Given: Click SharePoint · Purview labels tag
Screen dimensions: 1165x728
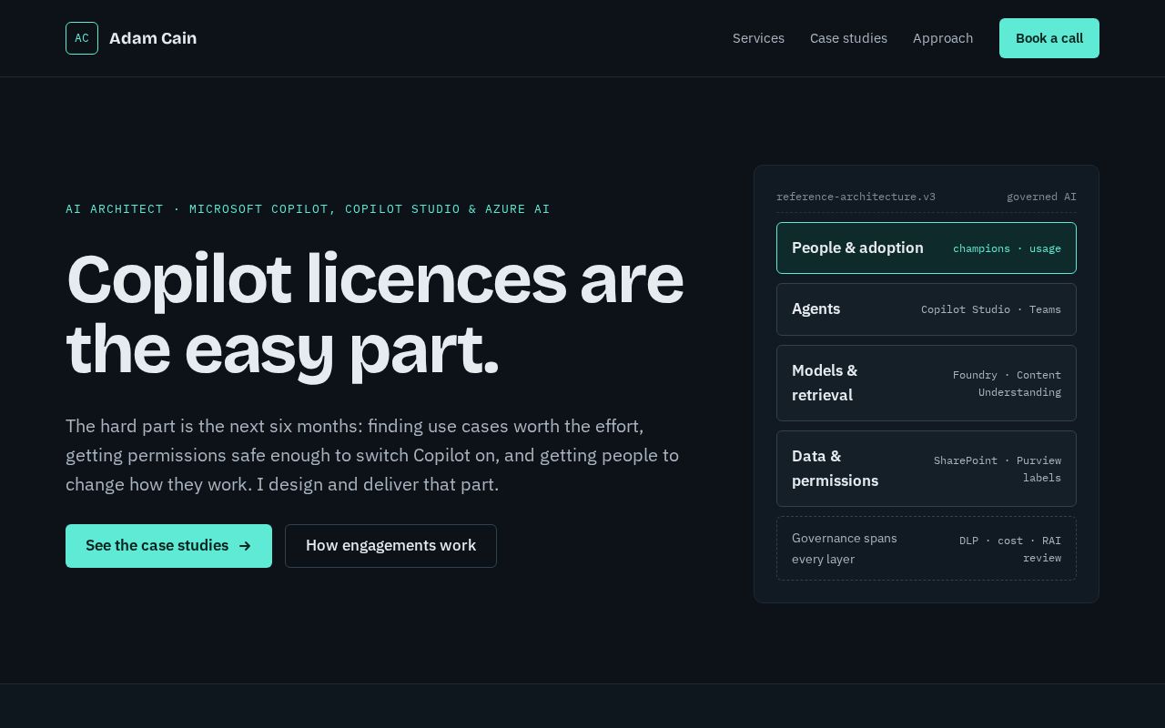Looking at the screenshot, I should 998,469.
